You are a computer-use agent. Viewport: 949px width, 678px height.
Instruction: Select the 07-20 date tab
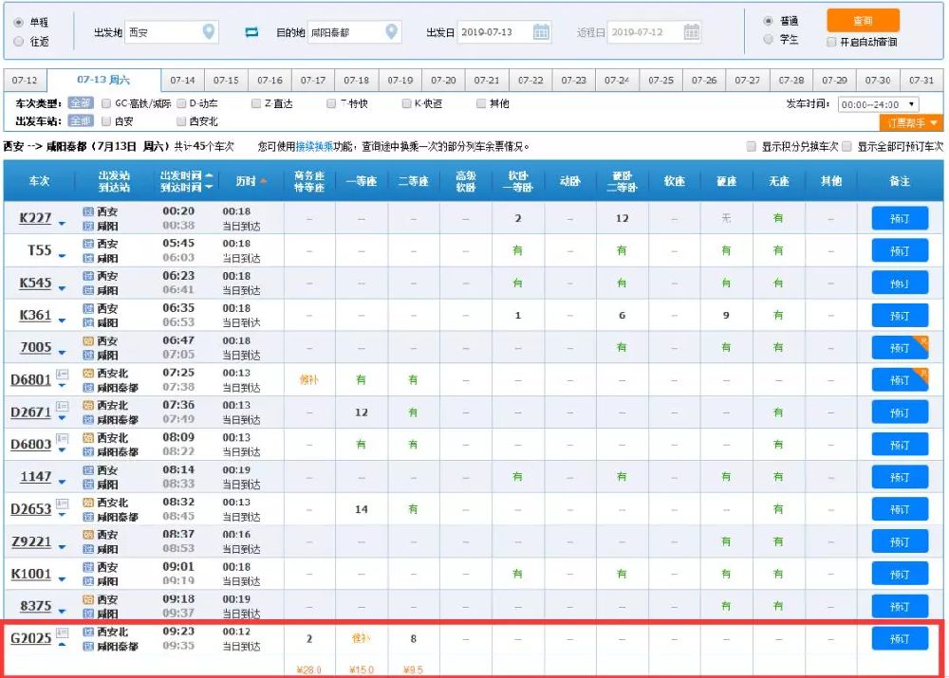[443, 80]
